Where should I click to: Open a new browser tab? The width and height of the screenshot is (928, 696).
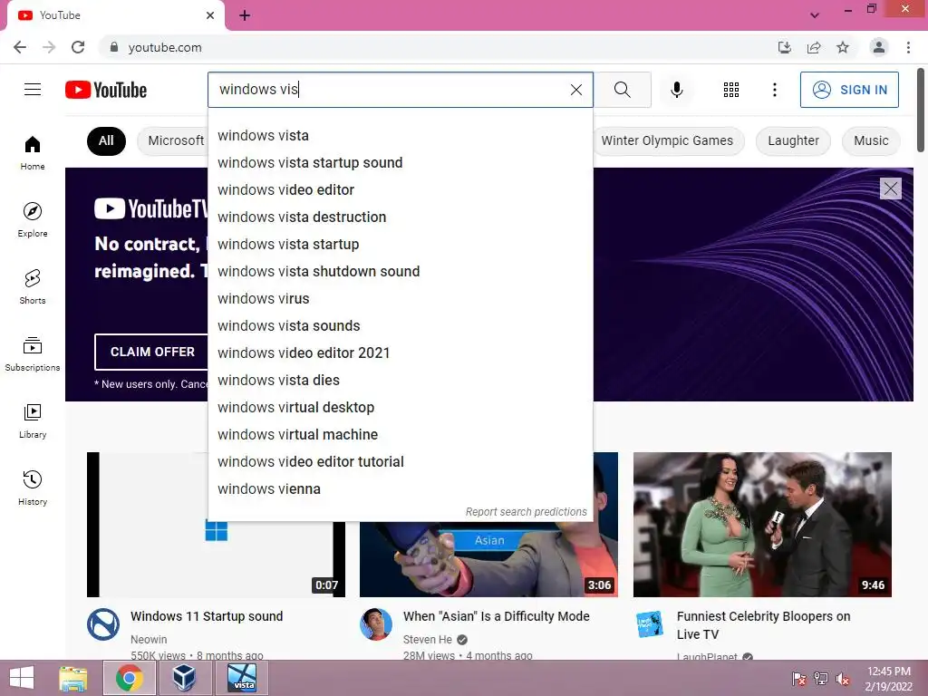point(245,15)
